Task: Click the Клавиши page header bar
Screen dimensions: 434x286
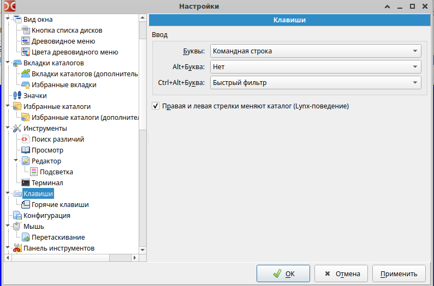Action: point(289,20)
